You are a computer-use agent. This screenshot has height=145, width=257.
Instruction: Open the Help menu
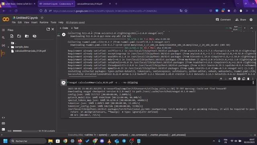(61, 23)
